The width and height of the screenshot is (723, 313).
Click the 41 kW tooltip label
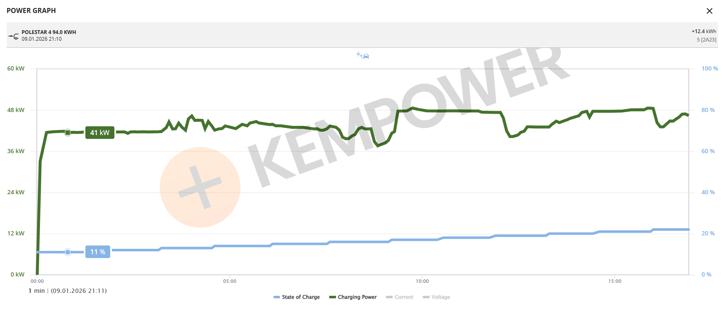point(100,133)
